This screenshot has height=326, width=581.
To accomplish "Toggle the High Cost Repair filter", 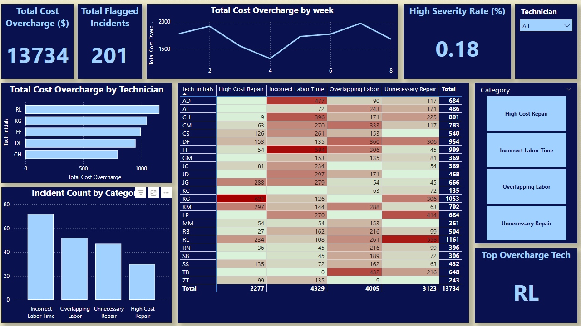I will tap(526, 113).
